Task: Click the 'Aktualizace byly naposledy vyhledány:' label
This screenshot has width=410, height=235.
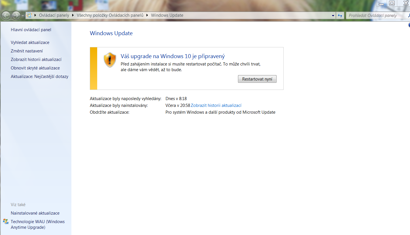Action: 126,99
